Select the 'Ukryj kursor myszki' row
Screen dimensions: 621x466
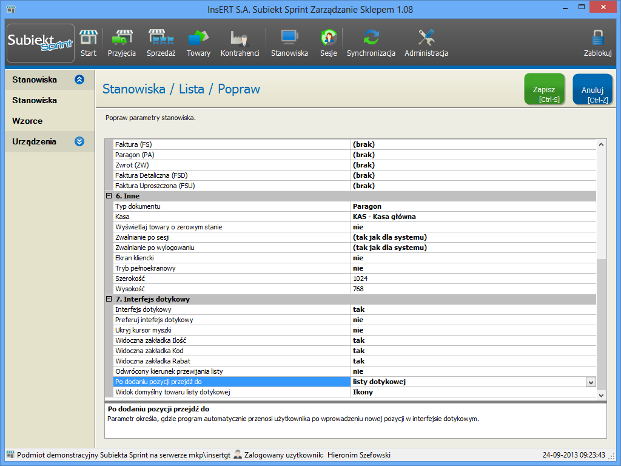[354, 330]
